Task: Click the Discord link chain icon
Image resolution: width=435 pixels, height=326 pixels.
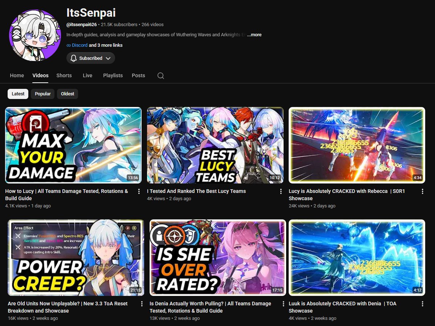Action: pos(69,45)
